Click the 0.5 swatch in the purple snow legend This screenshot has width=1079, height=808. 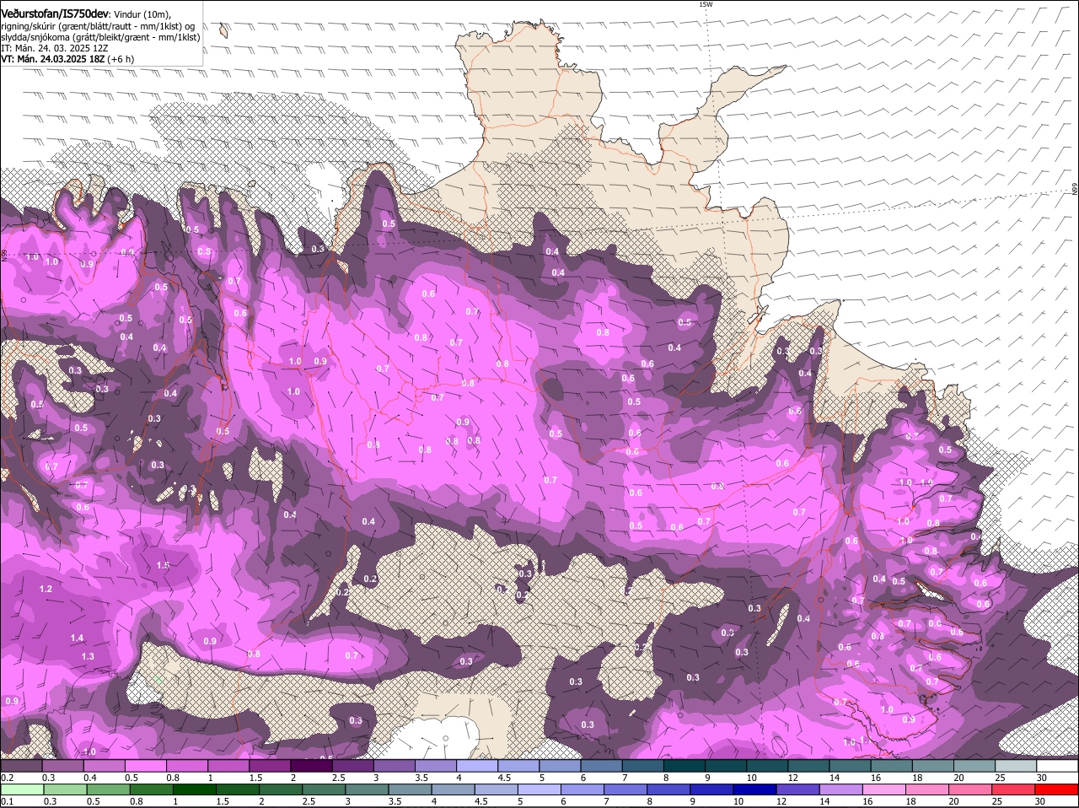pyautogui.click(x=145, y=766)
